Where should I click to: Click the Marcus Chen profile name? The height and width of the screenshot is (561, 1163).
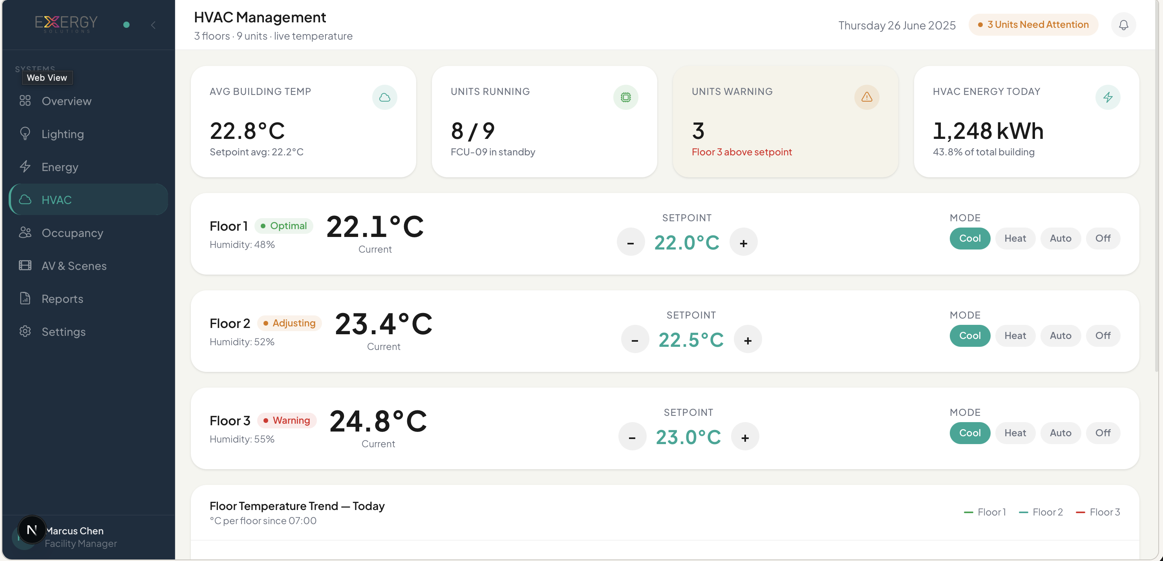pyautogui.click(x=75, y=531)
